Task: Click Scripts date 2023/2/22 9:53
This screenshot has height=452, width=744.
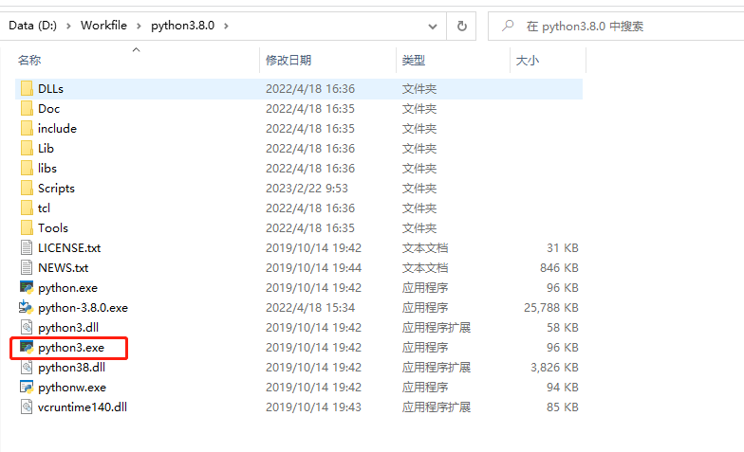Action: (307, 189)
